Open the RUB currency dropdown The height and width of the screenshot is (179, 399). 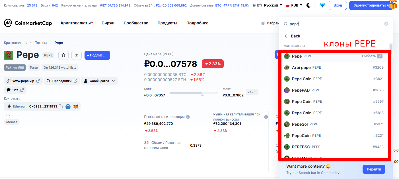coord(294,5)
